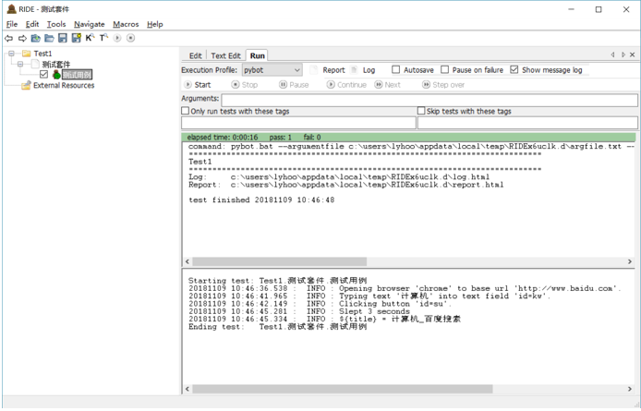Click the Go Back arrow icon

pos(8,38)
